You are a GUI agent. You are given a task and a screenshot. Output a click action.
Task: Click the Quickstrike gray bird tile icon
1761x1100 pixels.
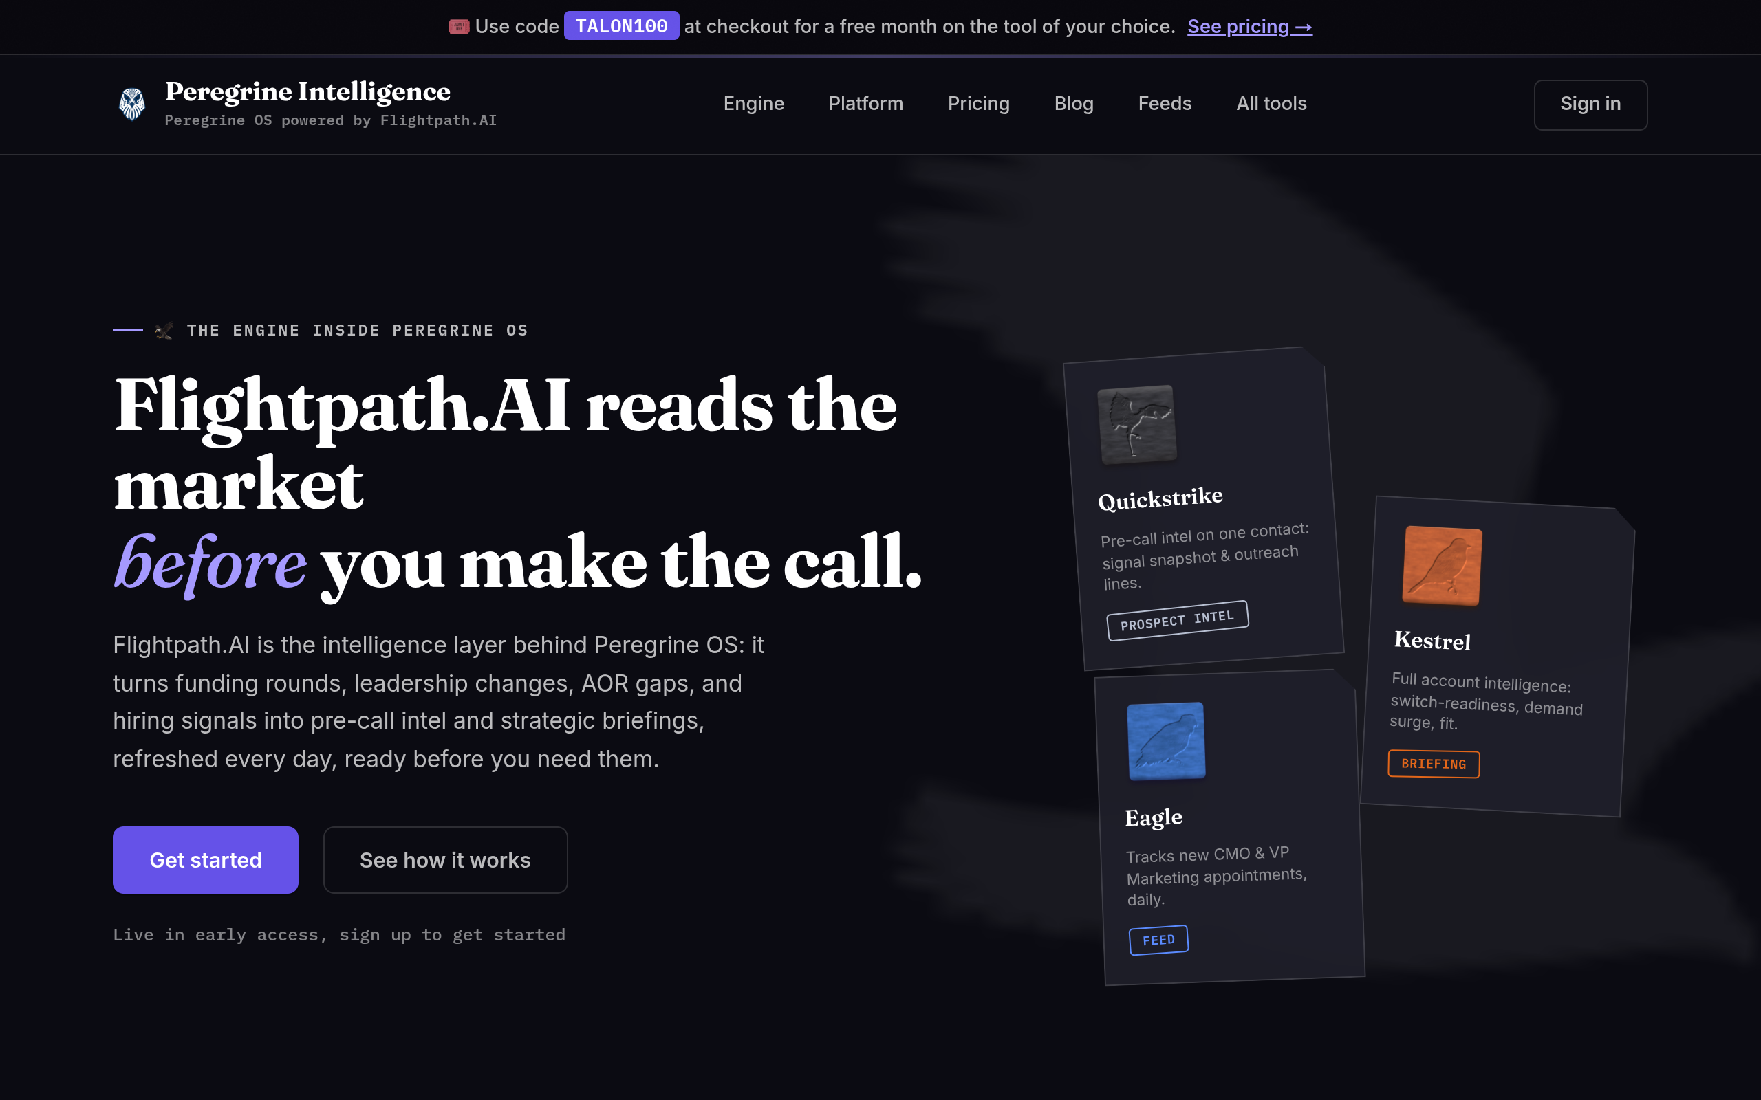point(1136,425)
